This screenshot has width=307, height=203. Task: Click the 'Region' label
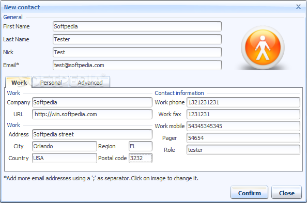click(x=106, y=146)
